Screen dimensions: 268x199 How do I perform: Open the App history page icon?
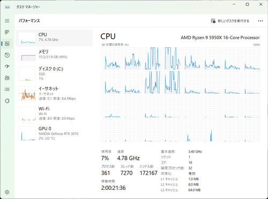(x=7, y=55)
